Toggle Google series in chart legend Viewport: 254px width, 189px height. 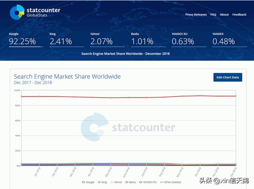click(88, 182)
